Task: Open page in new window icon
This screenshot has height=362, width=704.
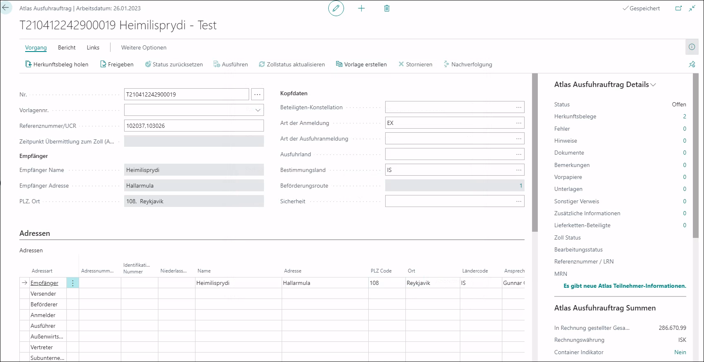Action: coord(678,8)
